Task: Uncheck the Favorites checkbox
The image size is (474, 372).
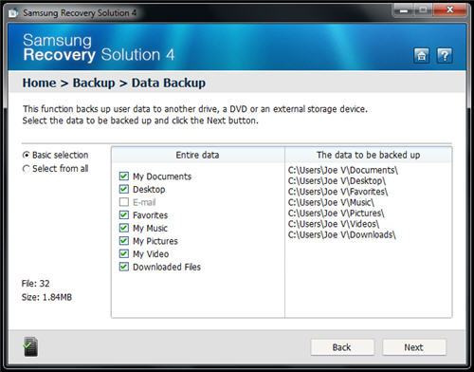Action: coord(124,214)
